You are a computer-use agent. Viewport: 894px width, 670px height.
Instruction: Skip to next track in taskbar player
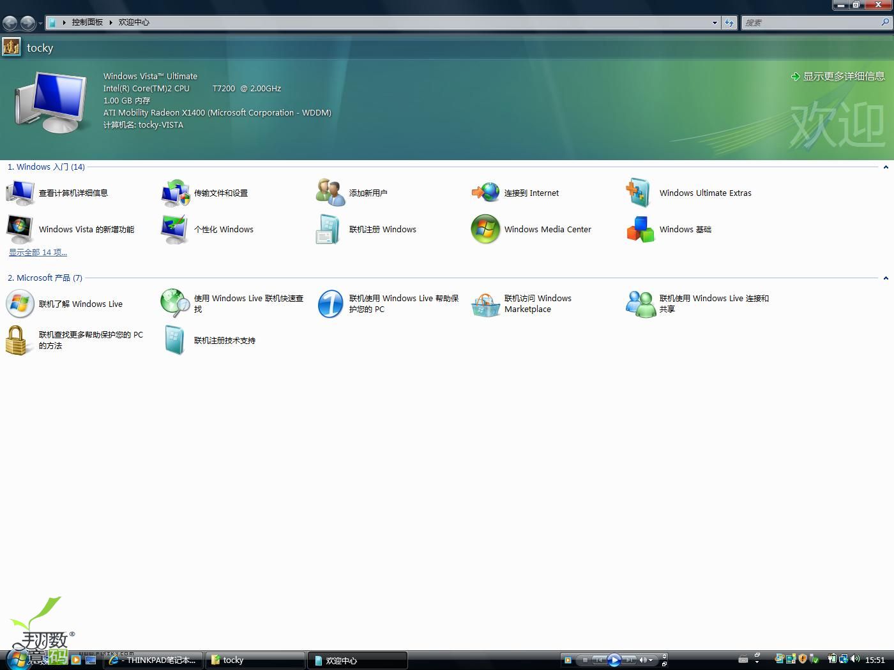[630, 660]
